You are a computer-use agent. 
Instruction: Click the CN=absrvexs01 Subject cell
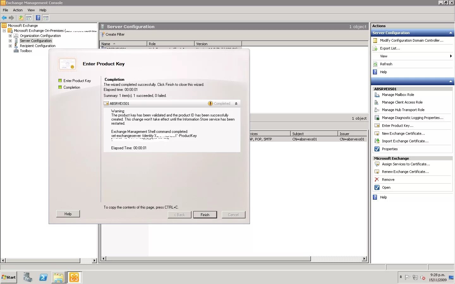coord(305,139)
